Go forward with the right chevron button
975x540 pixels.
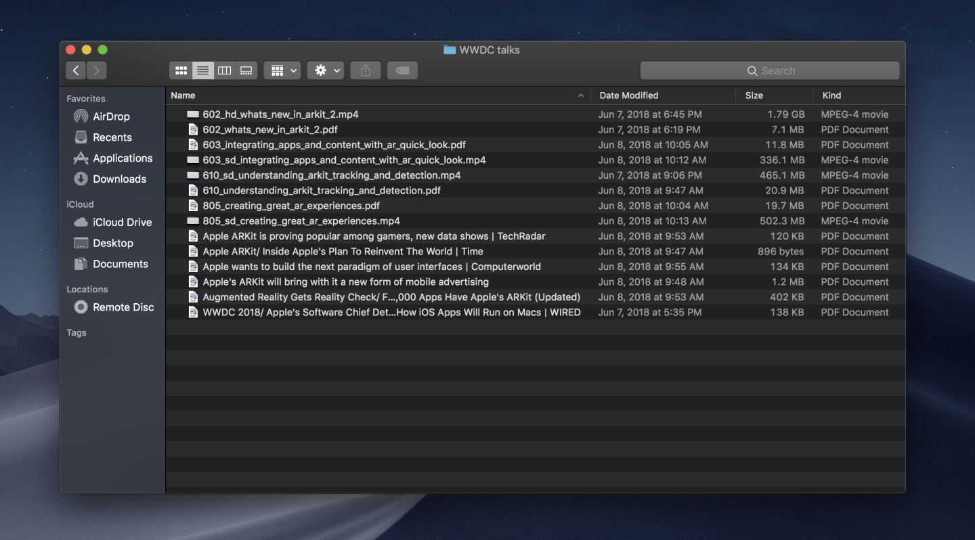point(97,70)
